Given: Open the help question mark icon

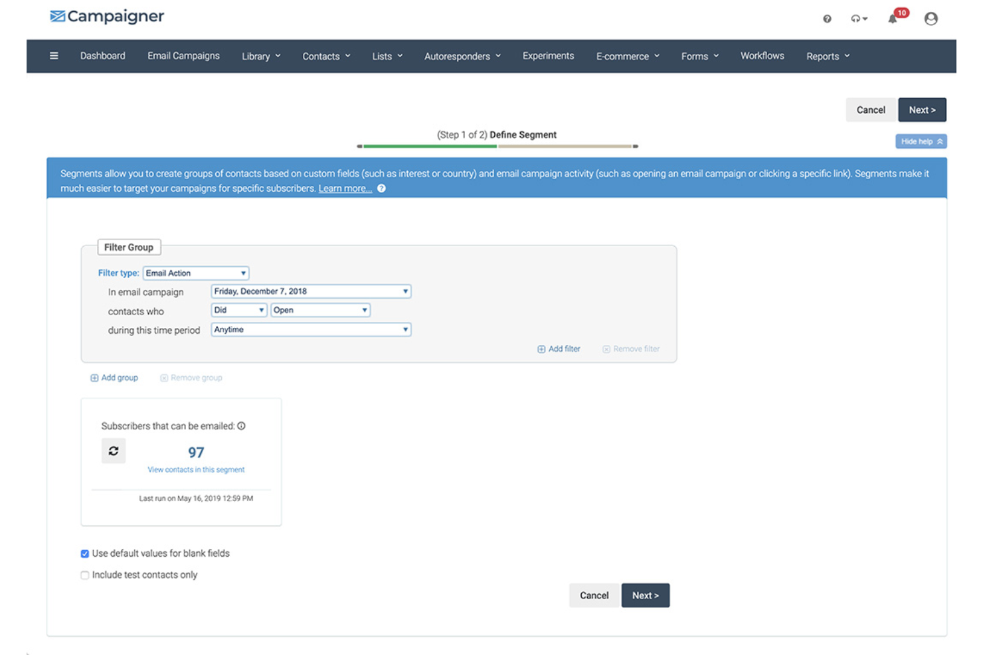Looking at the screenshot, I should tap(827, 19).
